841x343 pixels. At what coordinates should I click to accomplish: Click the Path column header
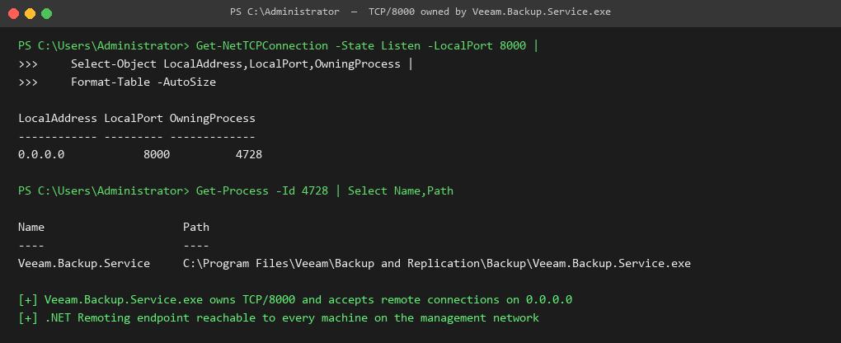coord(195,227)
